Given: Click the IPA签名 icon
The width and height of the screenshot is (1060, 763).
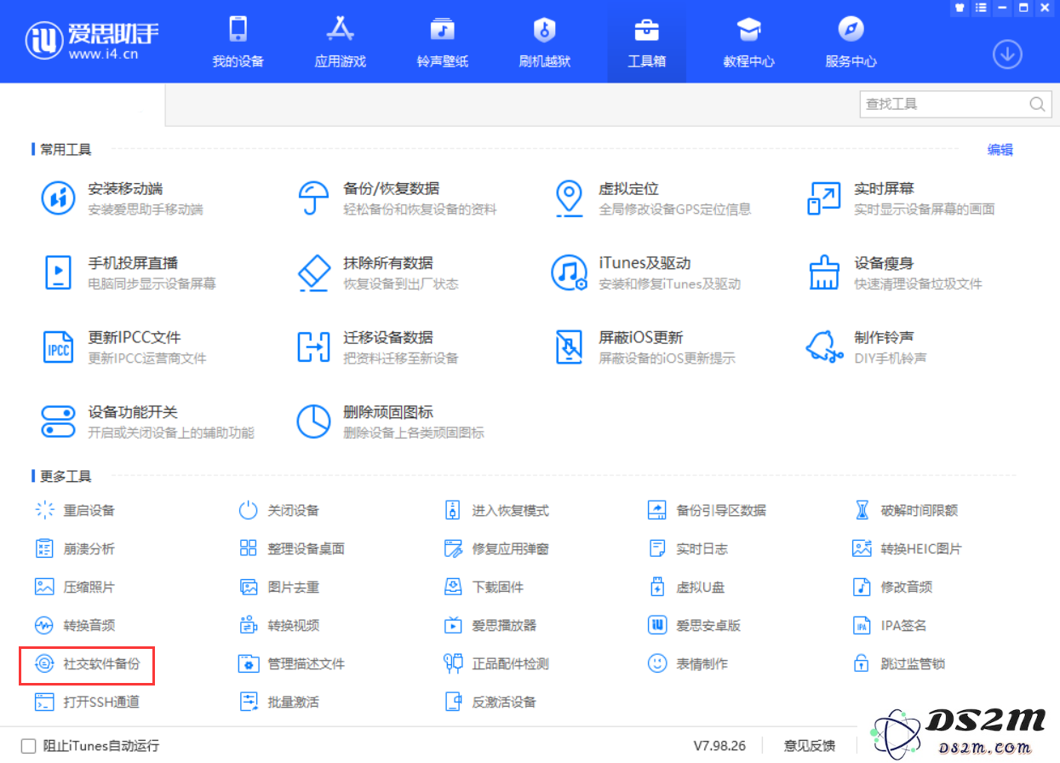Looking at the screenshot, I should [x=862, y=625].
